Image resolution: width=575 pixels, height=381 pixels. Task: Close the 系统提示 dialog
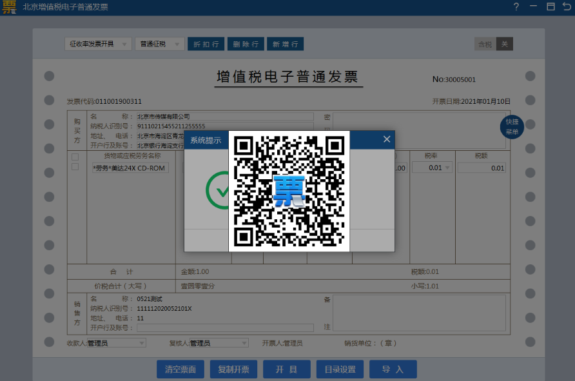[387, 139]
